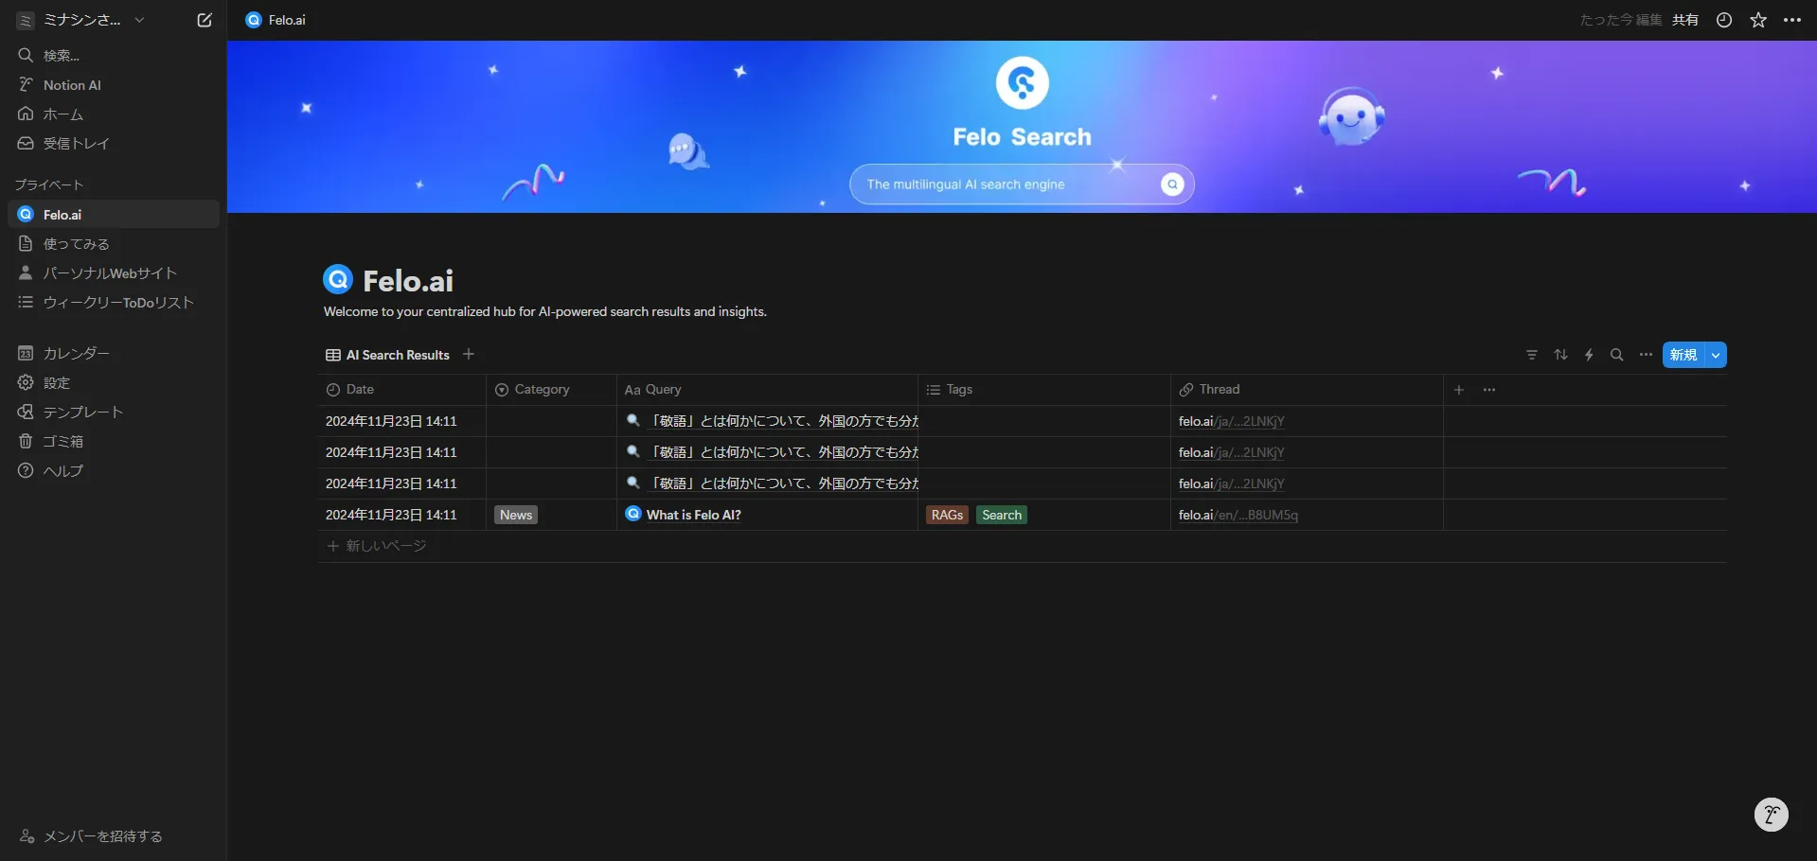Add a new property column
Image resolution: width=1817 pixels, height=861 pixels.
[x=1459, y=390]
